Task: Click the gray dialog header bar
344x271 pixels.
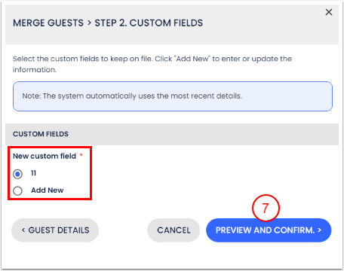Action: click(172, 25)
